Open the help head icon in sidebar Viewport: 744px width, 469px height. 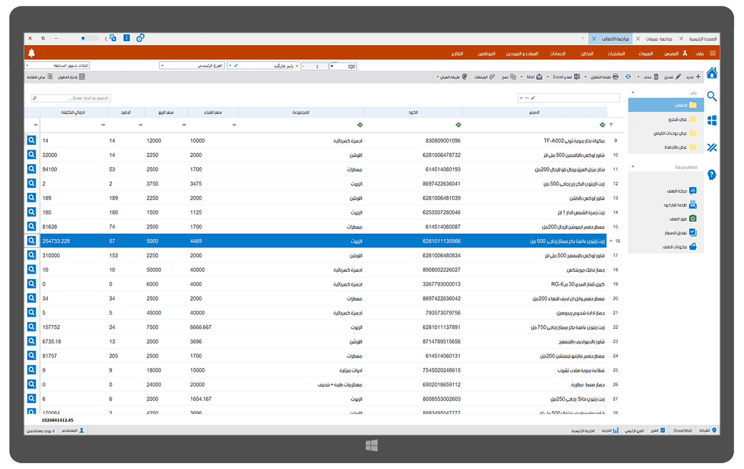click(x=712, y=175)
